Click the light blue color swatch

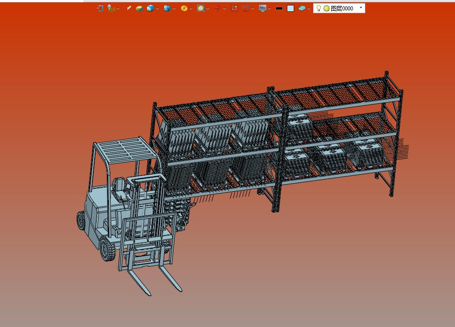(290, 9)
